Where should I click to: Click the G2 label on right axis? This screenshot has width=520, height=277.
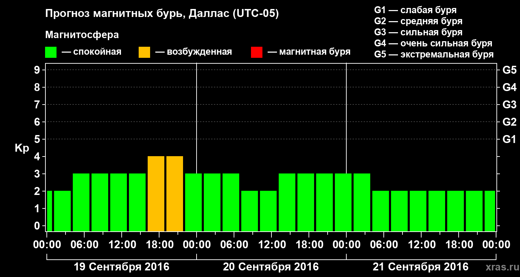(x=509, y=122)
